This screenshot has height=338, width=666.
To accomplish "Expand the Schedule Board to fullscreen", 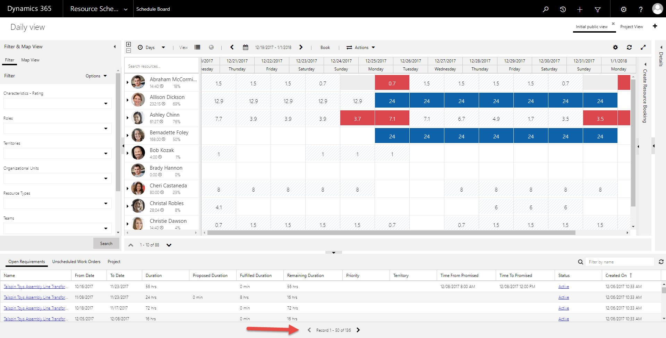I will coord(644,47).
